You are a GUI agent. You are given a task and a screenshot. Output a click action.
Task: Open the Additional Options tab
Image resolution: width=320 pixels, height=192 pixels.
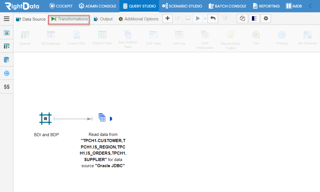click(138, 19)
